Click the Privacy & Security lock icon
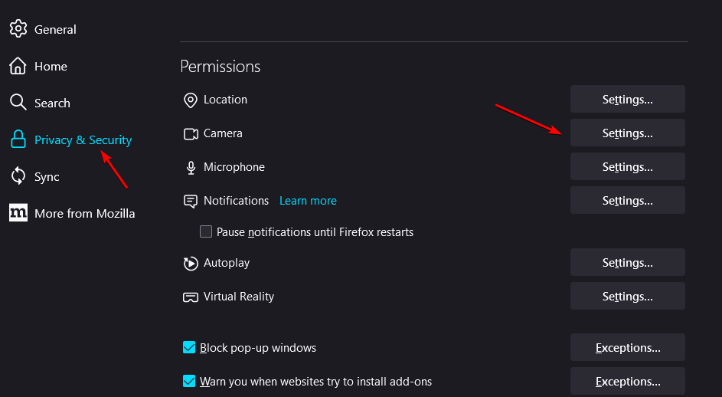Screen dimensions: 722x397 tap(18, 139)
